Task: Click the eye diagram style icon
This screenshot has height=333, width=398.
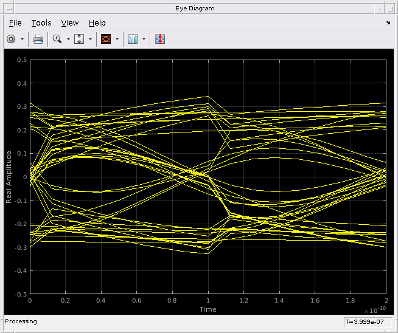Action: pos(106,39)
